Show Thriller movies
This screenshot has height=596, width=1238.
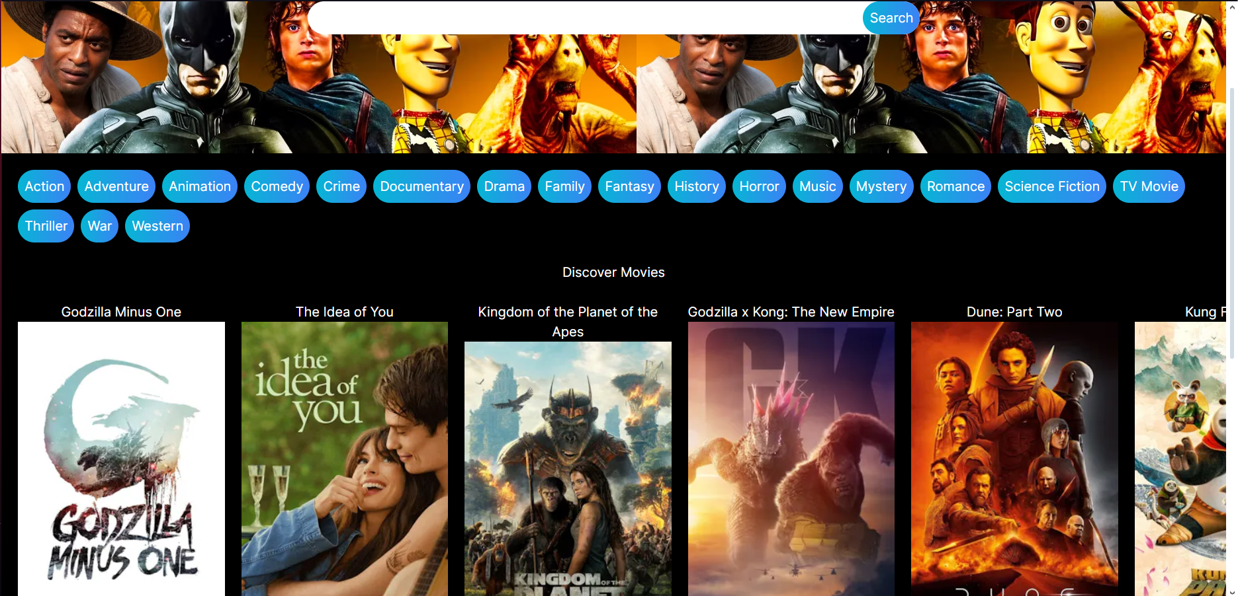pos(46,226)
